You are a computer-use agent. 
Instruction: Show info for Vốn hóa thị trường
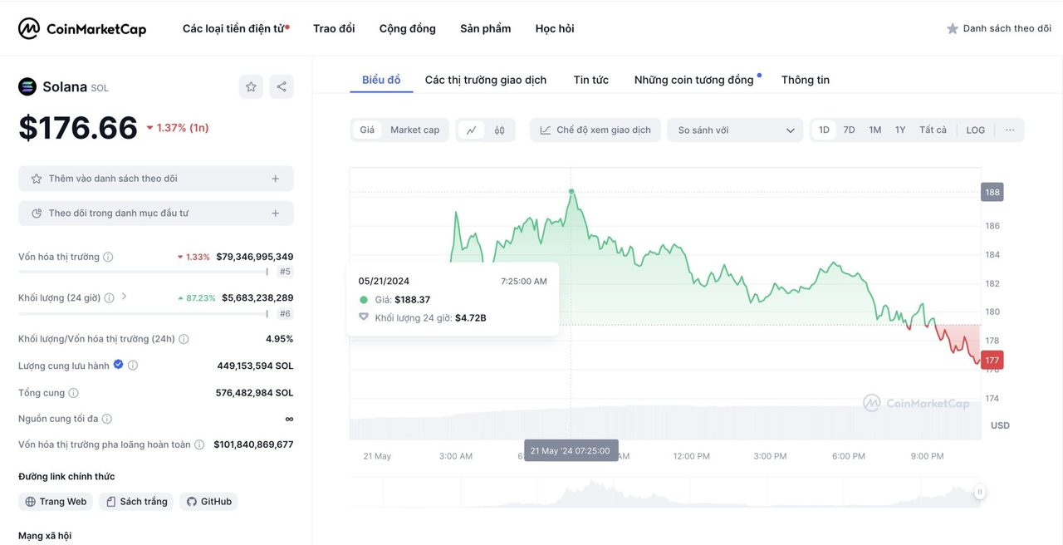(108, 257)
